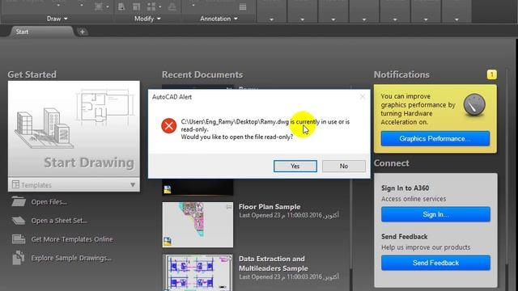Click the Floor Plan Sample title
Screen dimensions: 518x291
point(270,207)
